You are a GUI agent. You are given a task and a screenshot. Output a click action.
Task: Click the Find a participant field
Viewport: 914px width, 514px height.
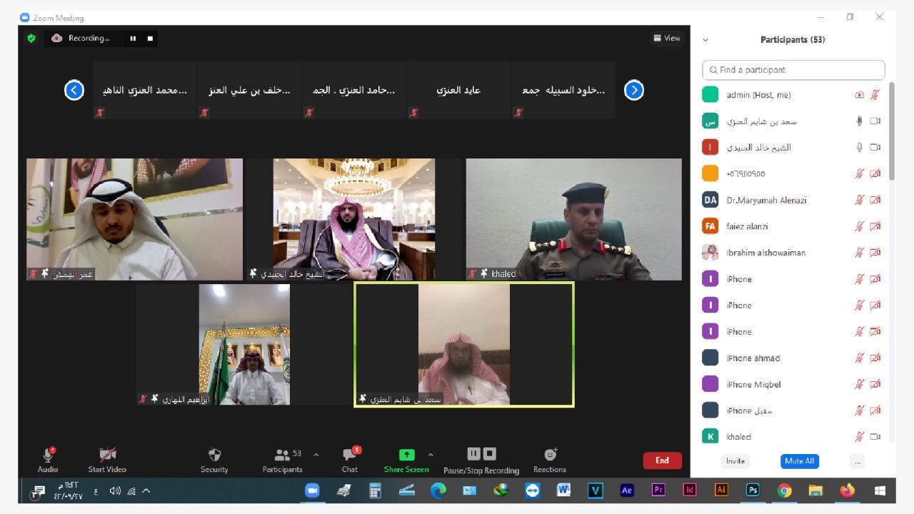point(793,70)
